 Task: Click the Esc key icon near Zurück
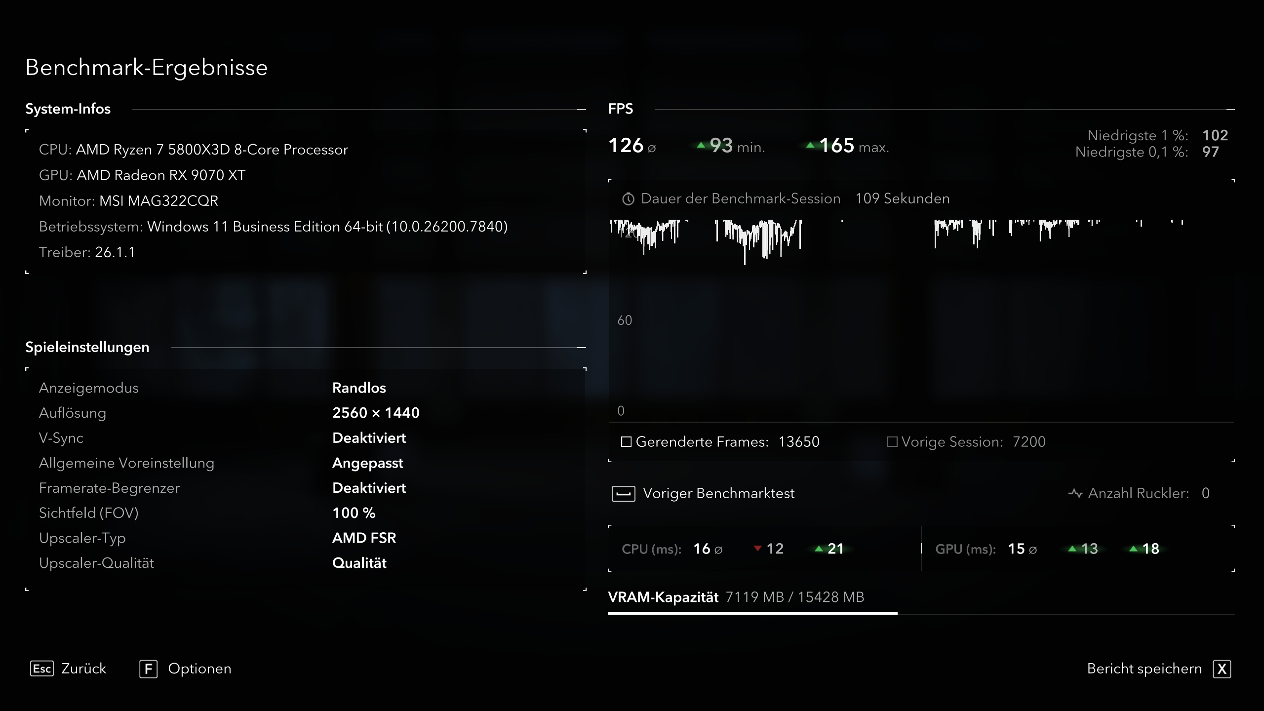[x=42, y=669]
